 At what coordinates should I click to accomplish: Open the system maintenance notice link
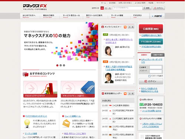pos(152,125)
